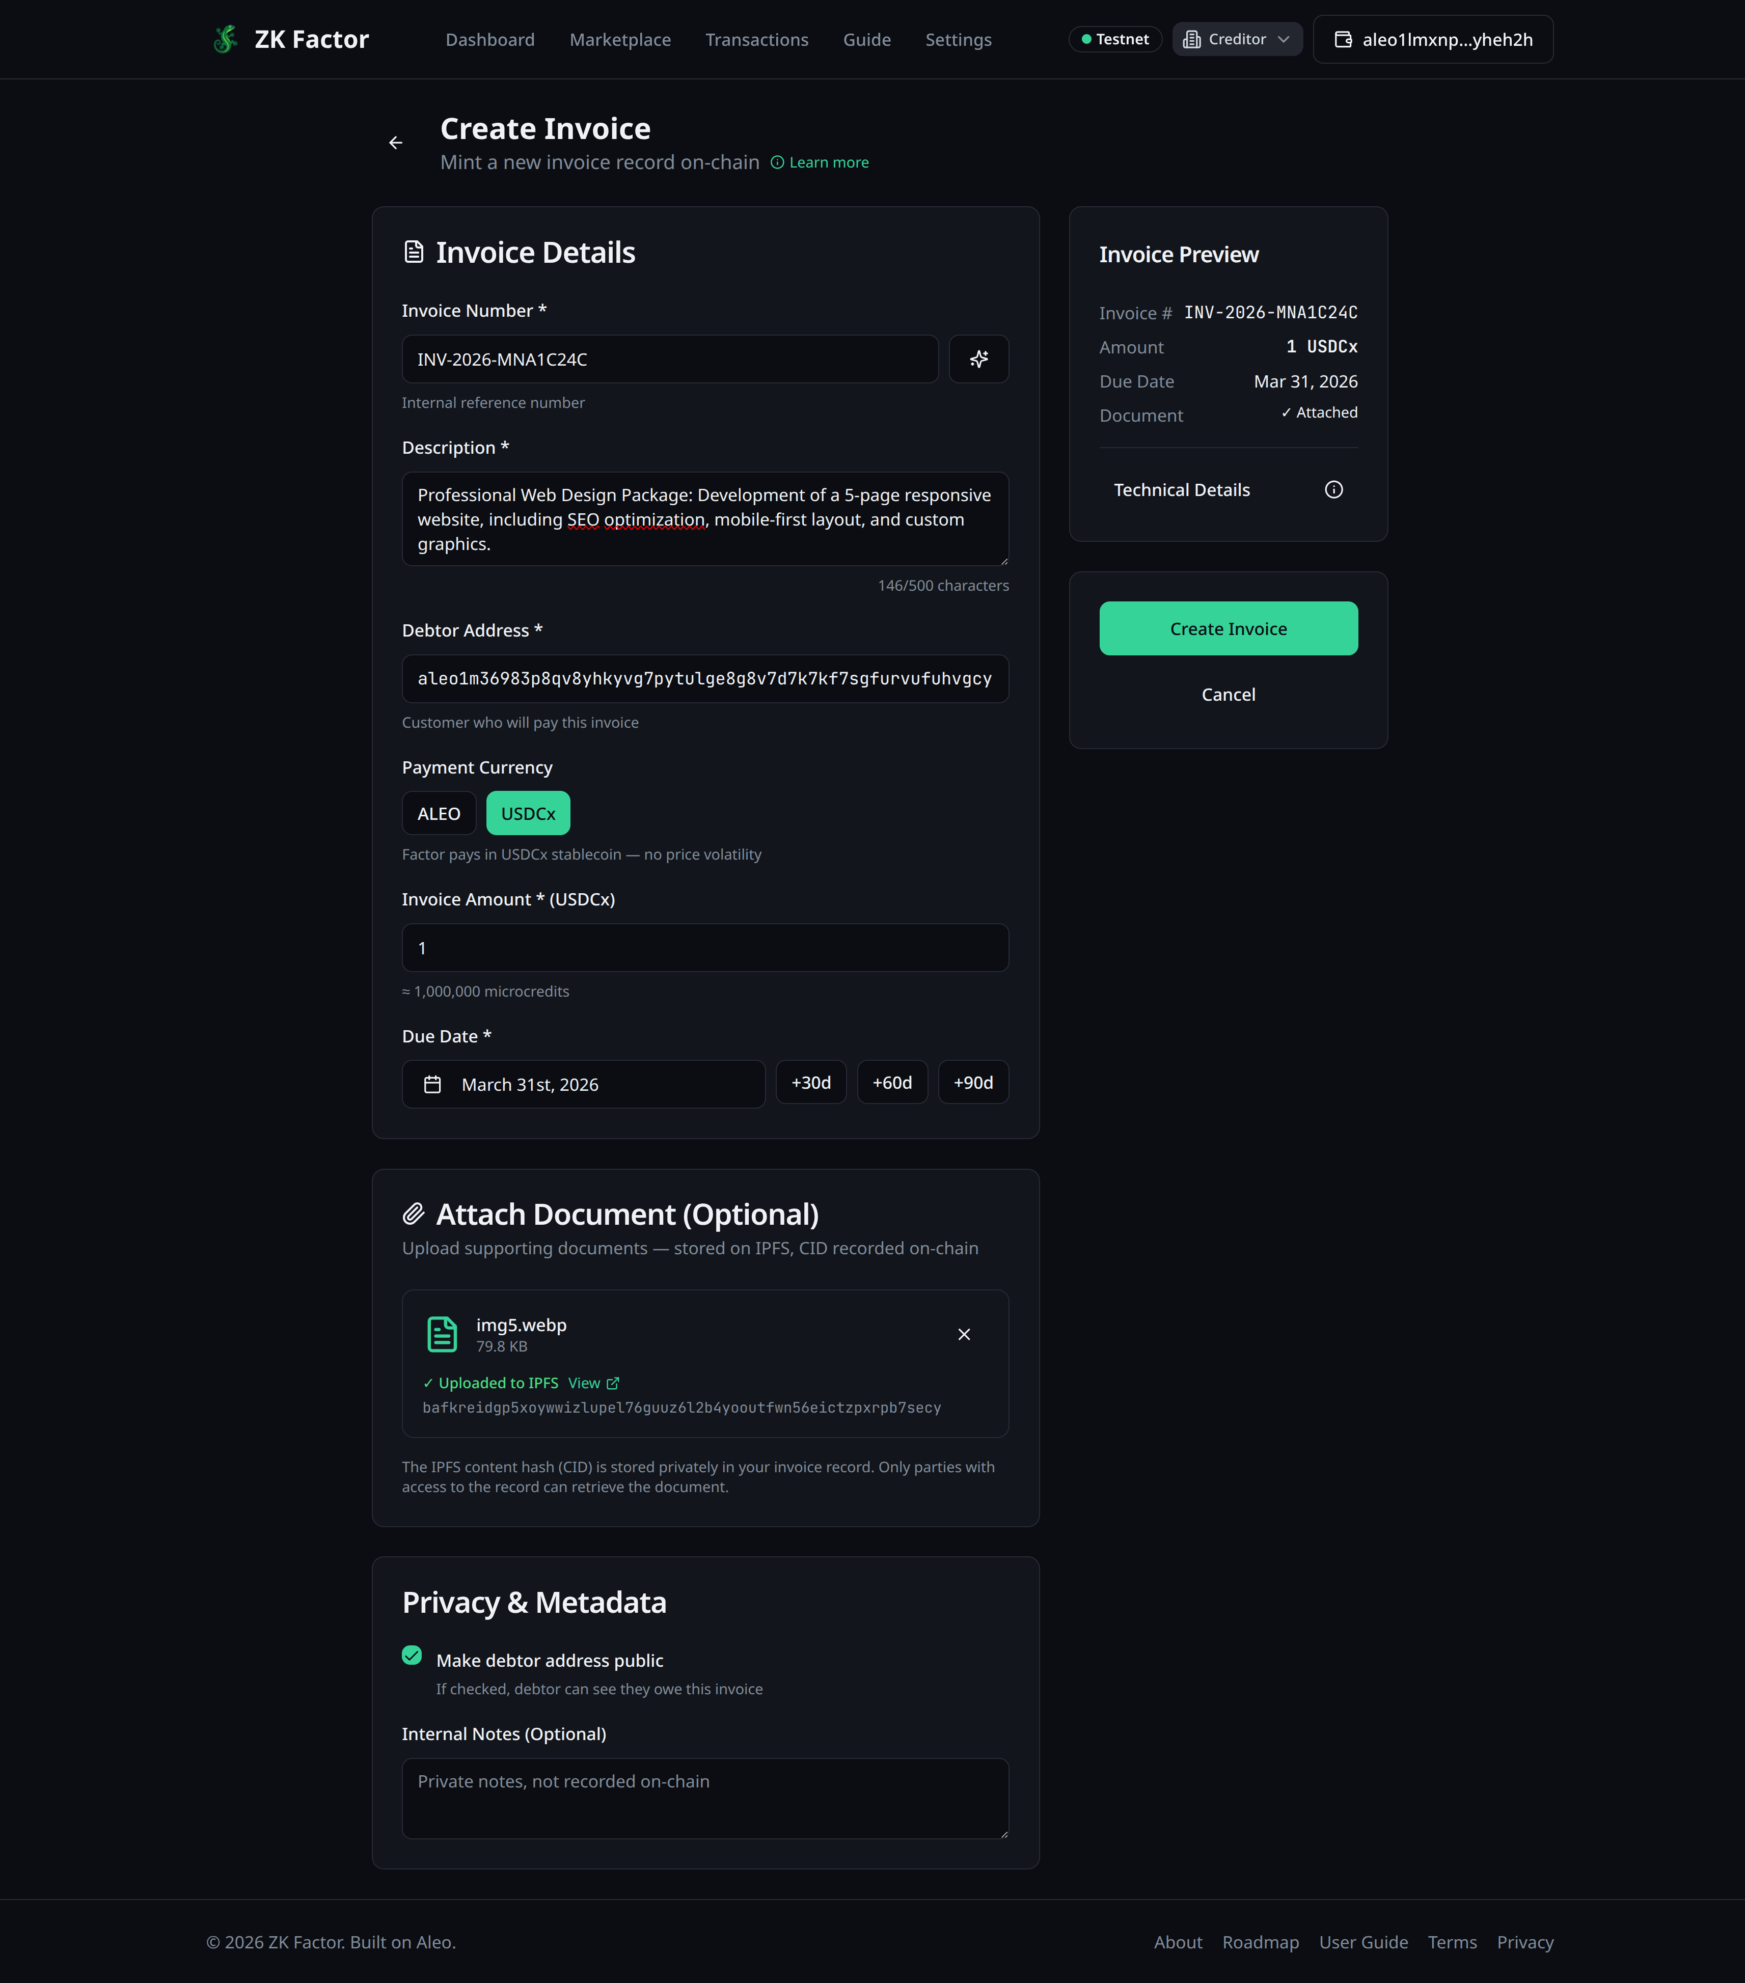Click the green document icon for img5.webp
Viewport: 1745px width, 1983px height.
(443, 1334)
